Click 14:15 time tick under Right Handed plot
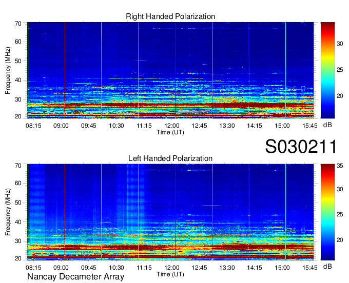The width and height of the screenshot is (349, 283). click(255, 126)
